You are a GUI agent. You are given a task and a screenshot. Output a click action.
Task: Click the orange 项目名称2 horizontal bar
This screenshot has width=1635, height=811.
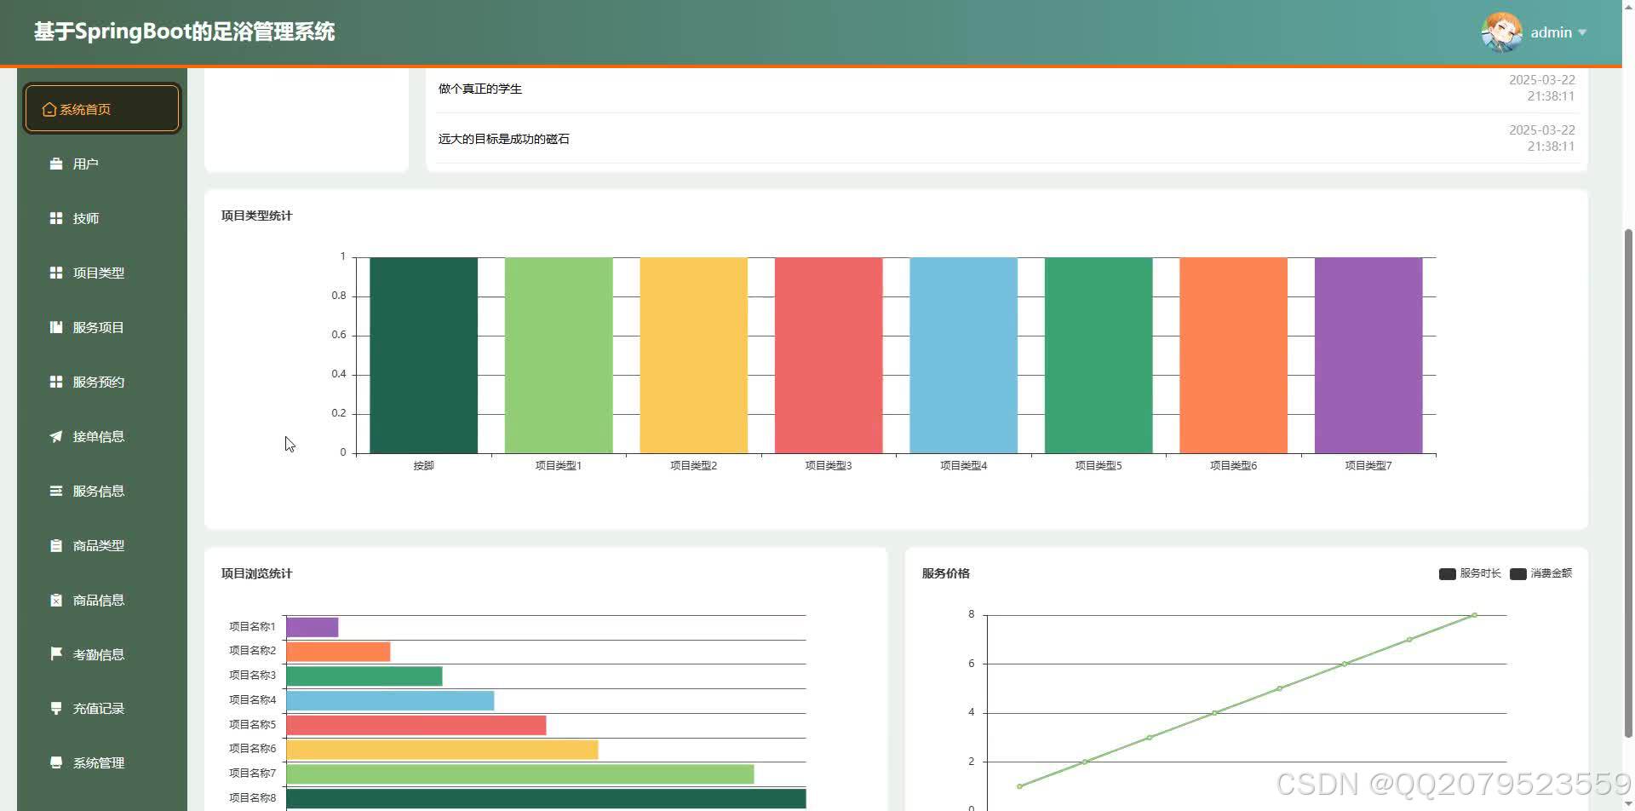click(x=338, y=652)
